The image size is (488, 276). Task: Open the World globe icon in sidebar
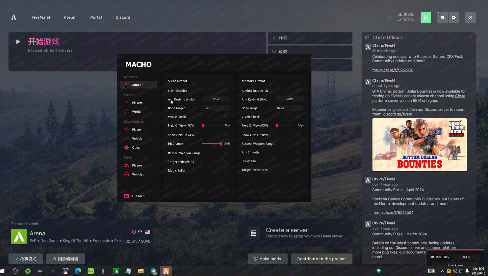(126, 112)
